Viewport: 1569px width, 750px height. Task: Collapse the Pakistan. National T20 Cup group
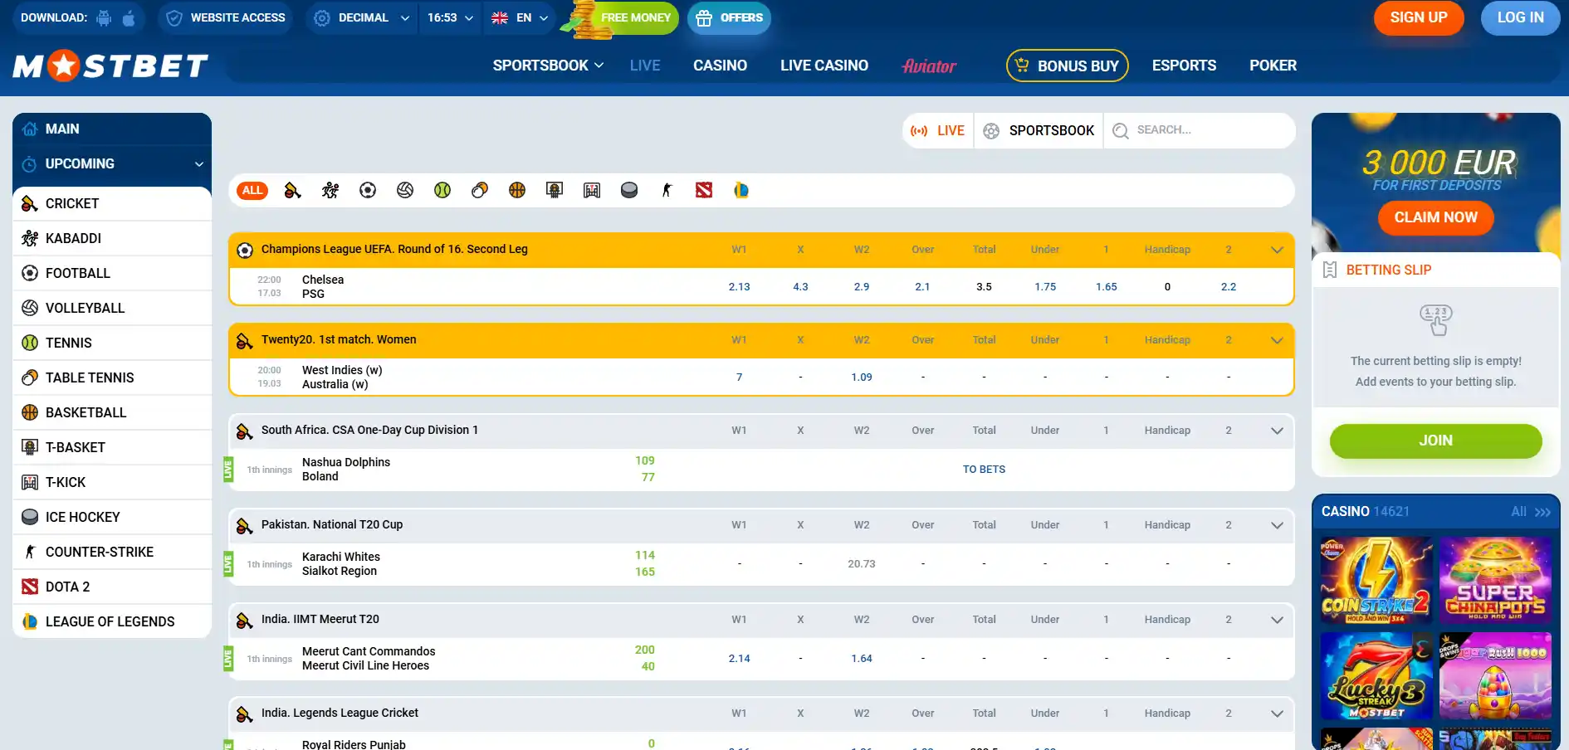click(x=1277, y=525)
